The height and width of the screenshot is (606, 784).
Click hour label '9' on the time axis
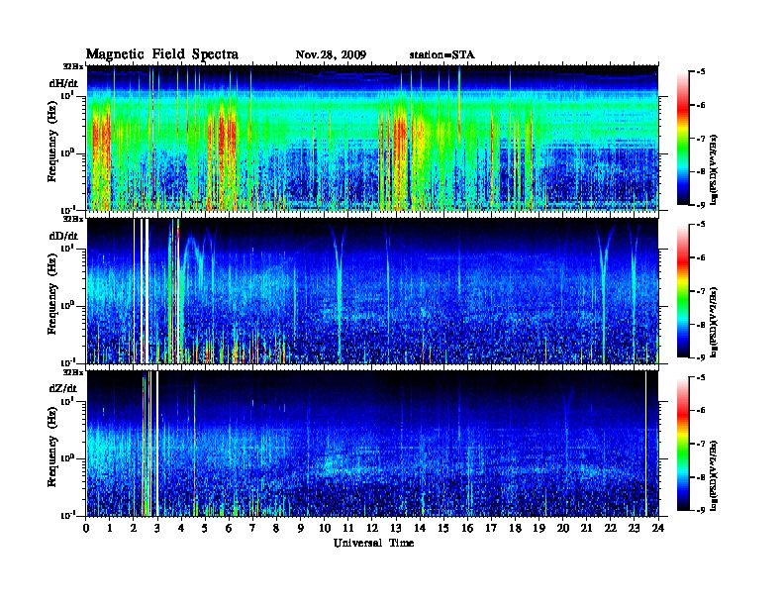pos(301,528)
